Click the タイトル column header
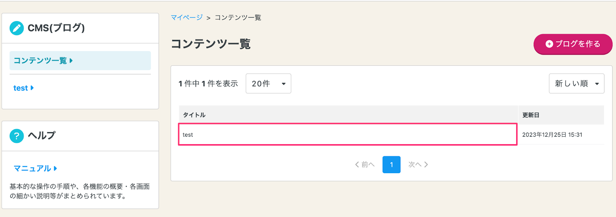 tap(194, 115)
